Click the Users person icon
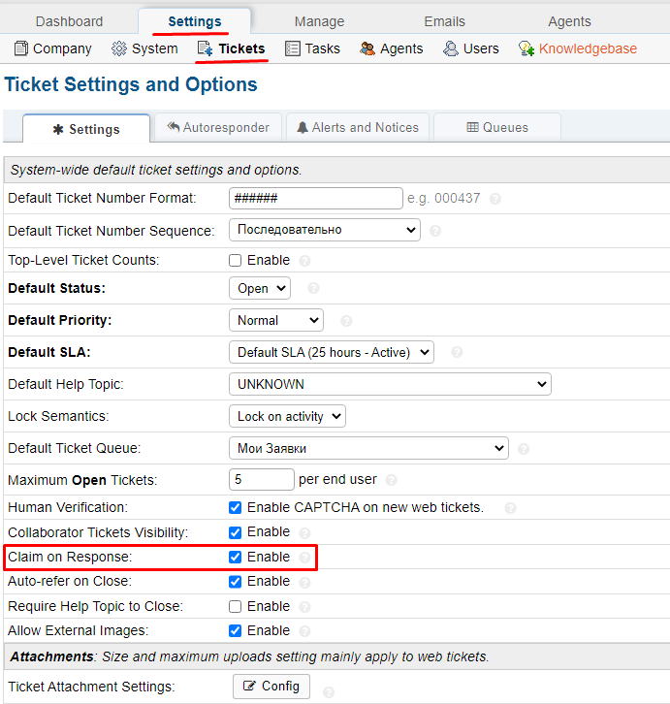 (x=451, y=48)
